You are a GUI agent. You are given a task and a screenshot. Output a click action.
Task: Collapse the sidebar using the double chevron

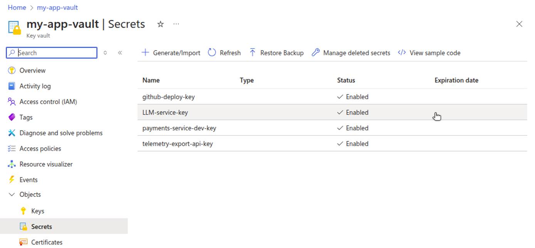(119, 53)
